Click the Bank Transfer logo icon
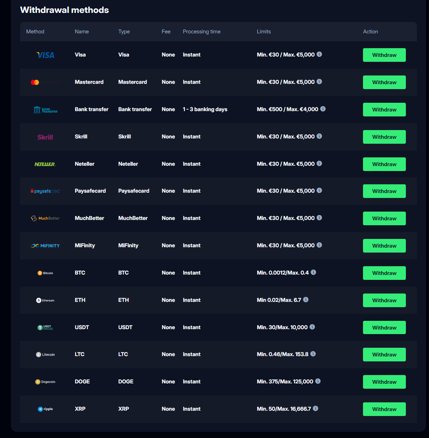Screen dimensions: 429x438 (45, 110)
